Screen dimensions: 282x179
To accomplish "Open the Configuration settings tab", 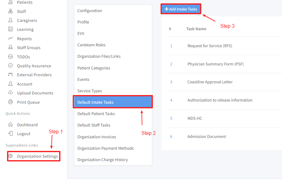I will 90,11.
